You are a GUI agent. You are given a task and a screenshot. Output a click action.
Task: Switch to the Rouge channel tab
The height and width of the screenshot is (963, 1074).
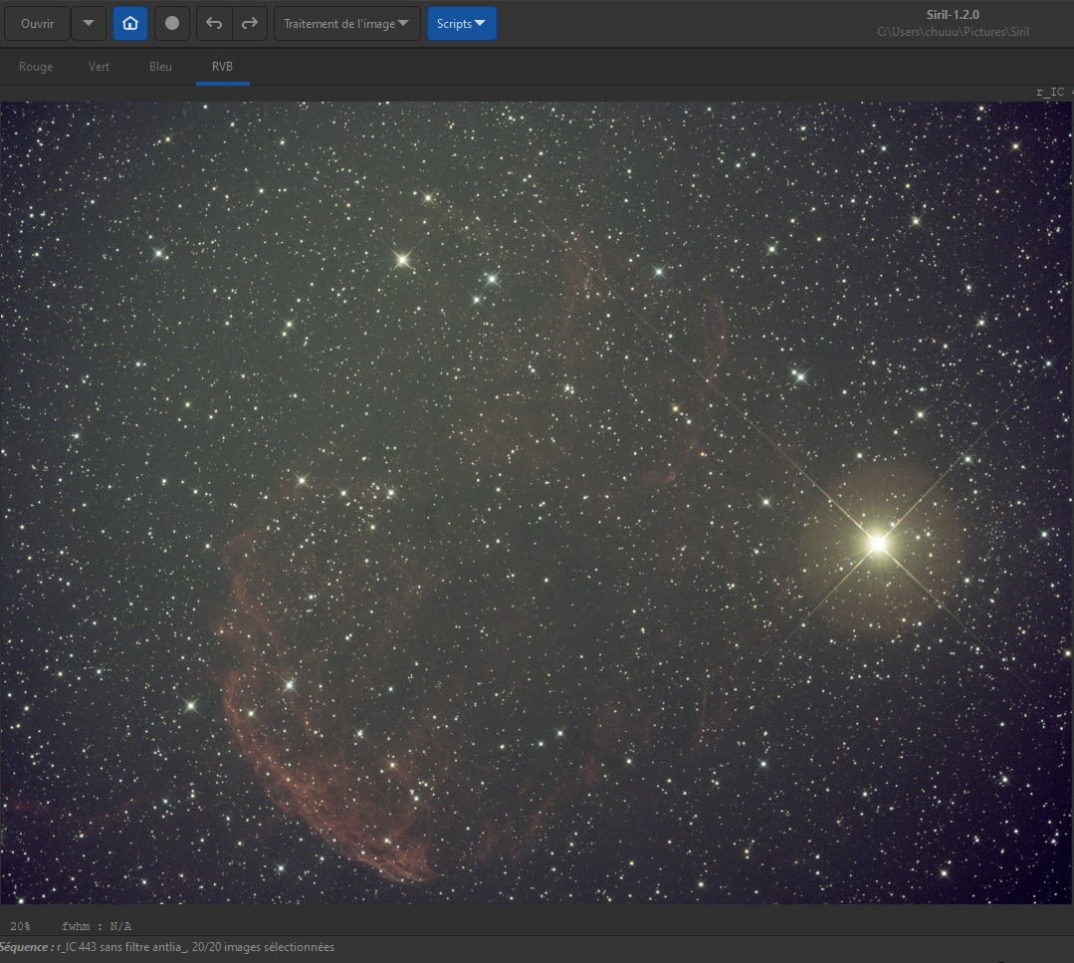coord(36,67)
